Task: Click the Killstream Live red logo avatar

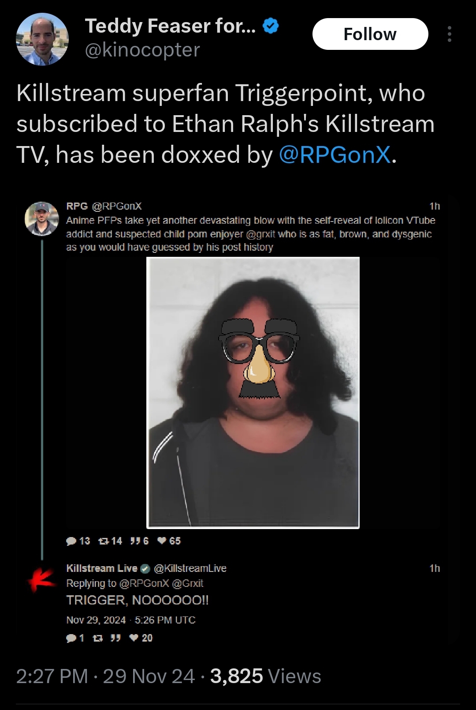Action: coord(42,579)
